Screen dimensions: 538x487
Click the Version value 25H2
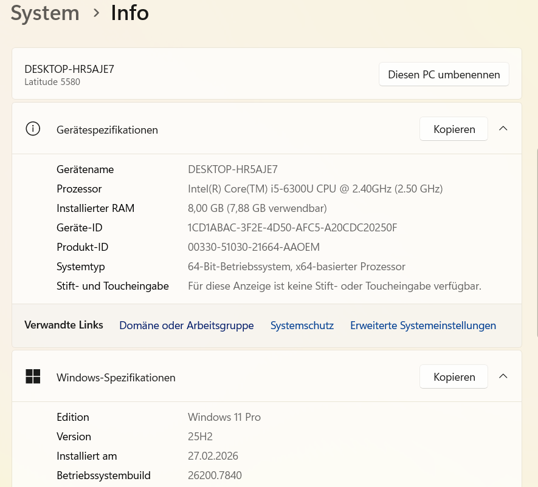200,437
